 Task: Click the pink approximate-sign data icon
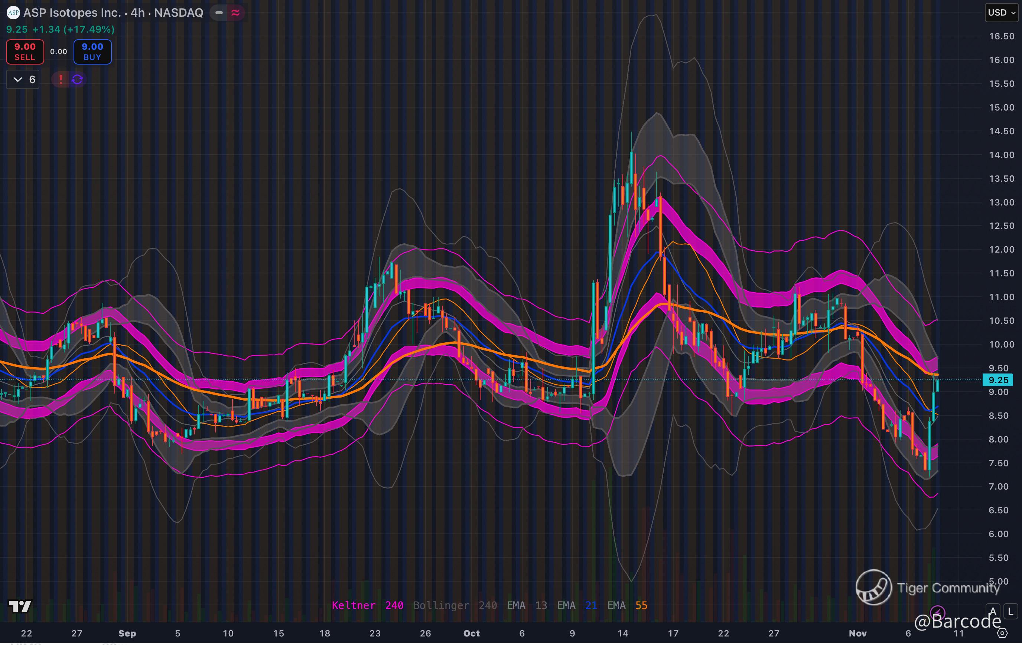pos(235,13)
